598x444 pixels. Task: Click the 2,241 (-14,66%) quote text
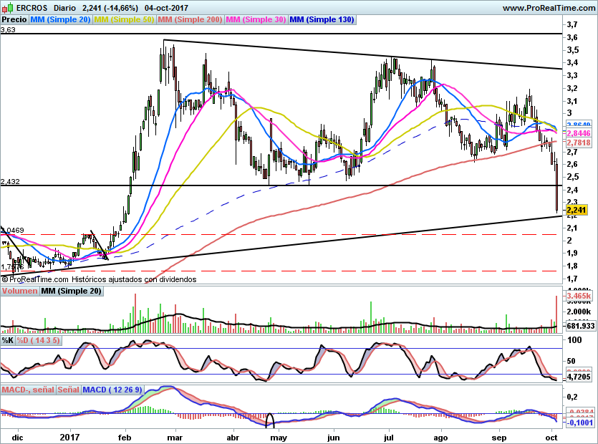pos(110,8)
